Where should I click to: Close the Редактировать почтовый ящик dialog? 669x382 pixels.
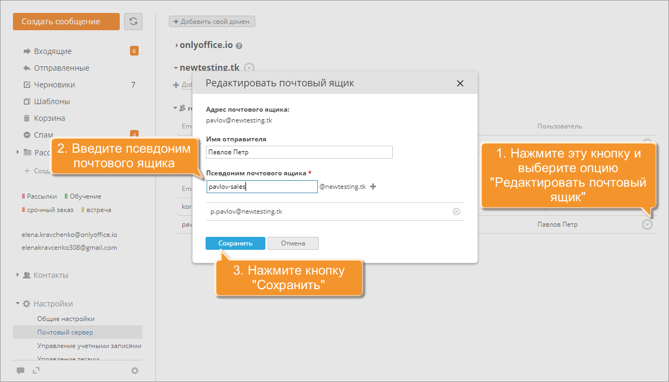tap(460, 83)
